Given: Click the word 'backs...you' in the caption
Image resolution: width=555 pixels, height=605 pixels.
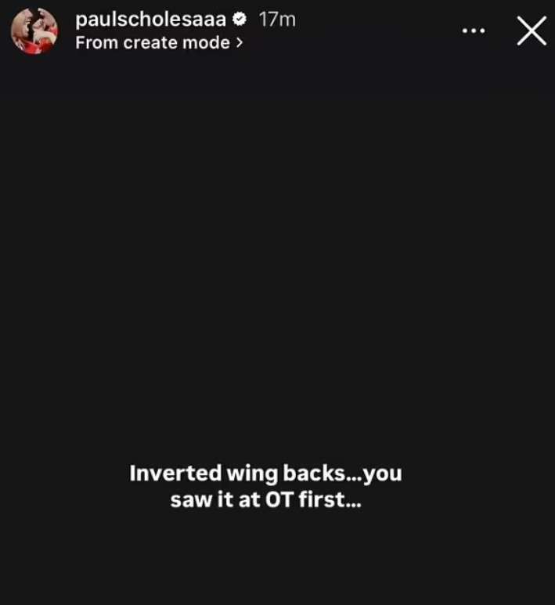Looking at the screenshot, I should tap(342, 474).
